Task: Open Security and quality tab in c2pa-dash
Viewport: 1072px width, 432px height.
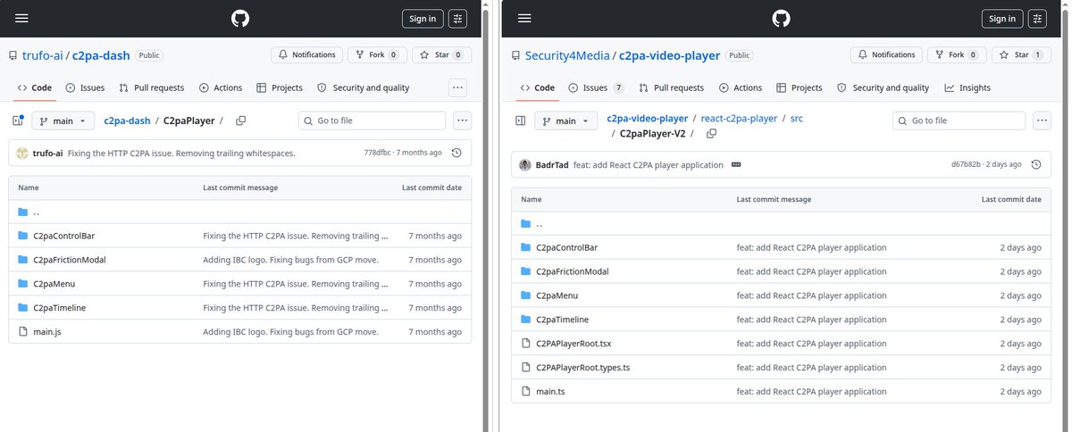Action: coord(363,87)
